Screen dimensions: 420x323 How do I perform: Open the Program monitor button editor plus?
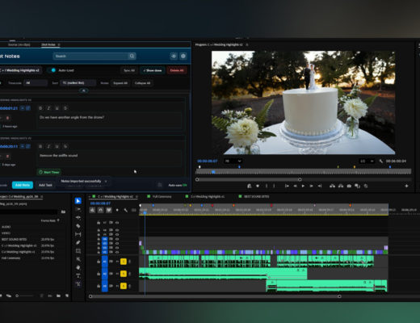pyautogui.click(x=406, y=186)
